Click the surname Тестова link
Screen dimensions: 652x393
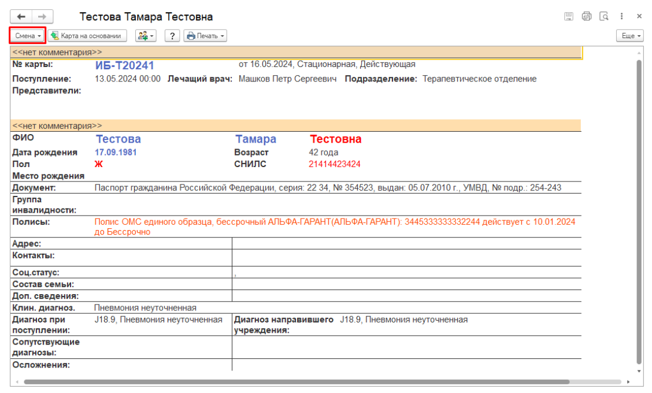point(118,139)
